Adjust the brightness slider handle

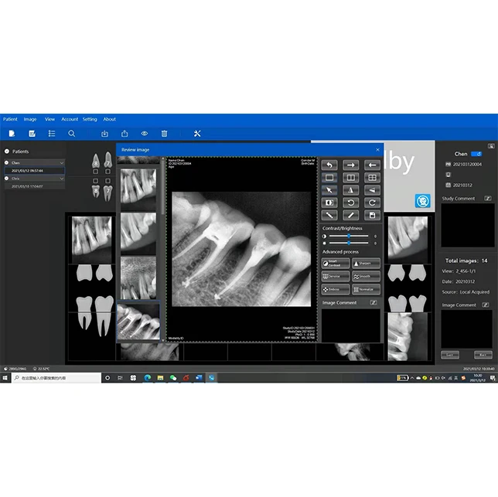pos(349,243)
